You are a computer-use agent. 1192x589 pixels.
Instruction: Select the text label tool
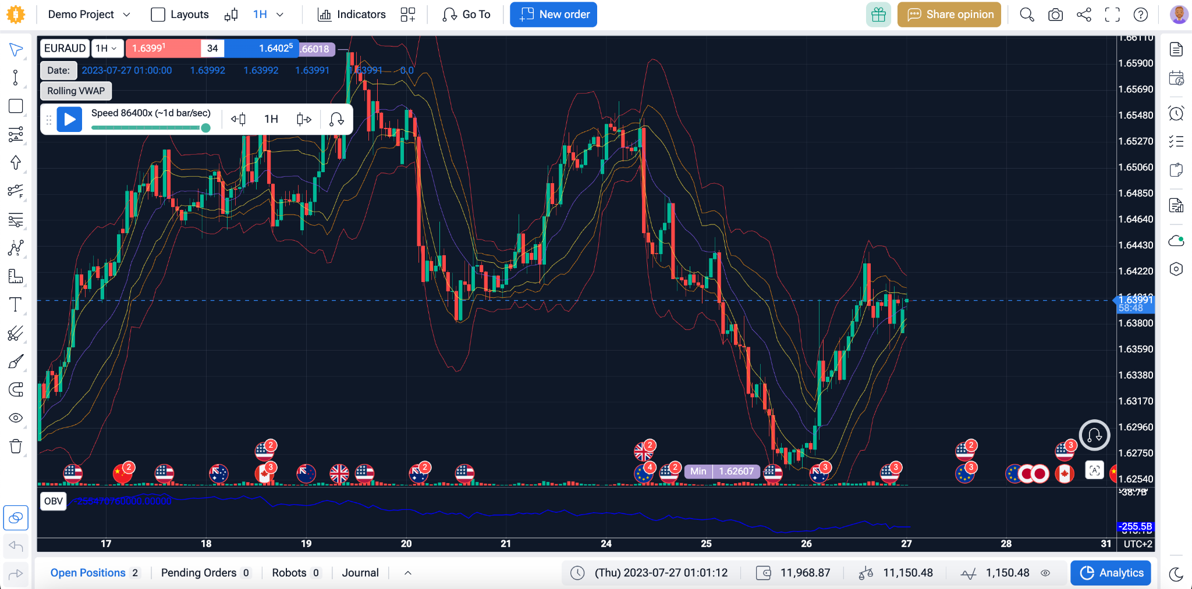pyautogui.click(x=16, y=305)
